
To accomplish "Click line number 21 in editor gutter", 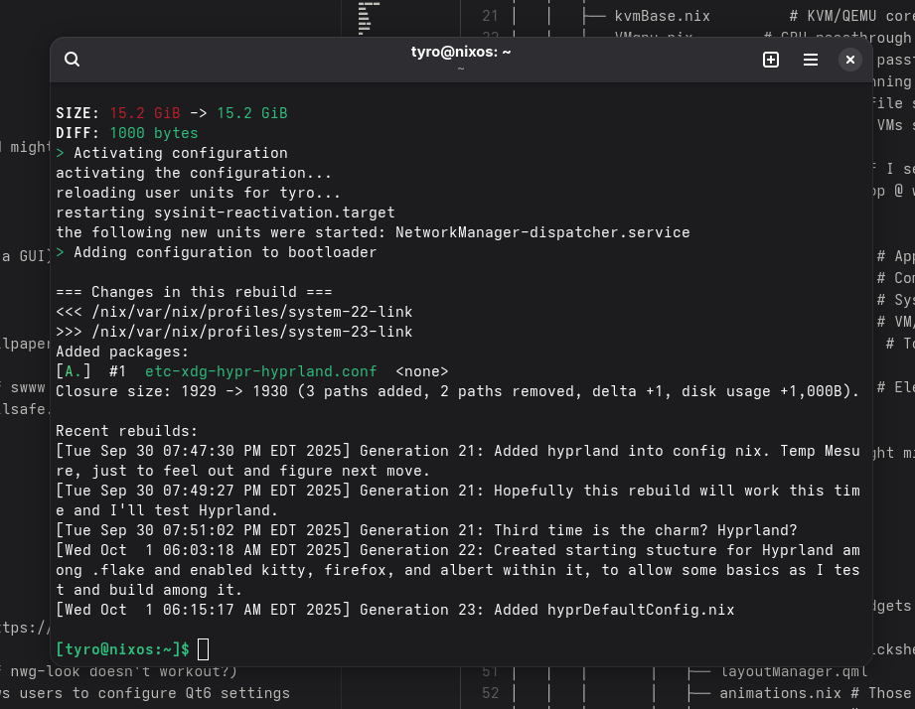I will tap(489, 16).
